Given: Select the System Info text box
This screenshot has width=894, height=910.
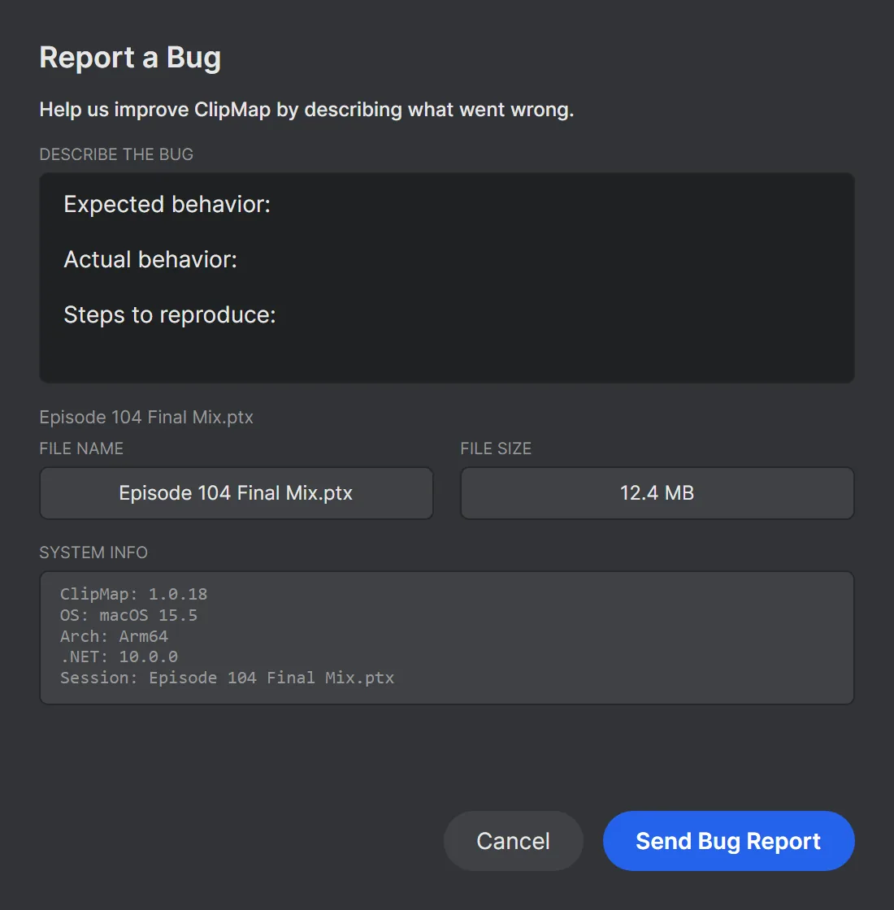Looking at the screenshot, I should point(446,638).
